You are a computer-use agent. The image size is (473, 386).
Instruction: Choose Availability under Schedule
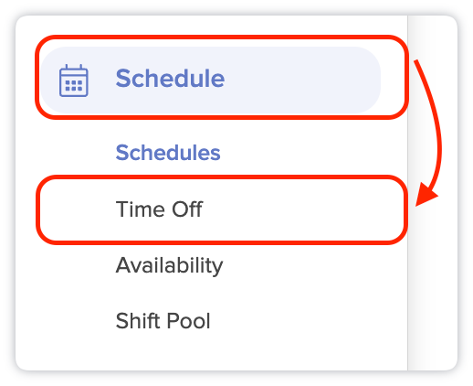coord(169,265)
